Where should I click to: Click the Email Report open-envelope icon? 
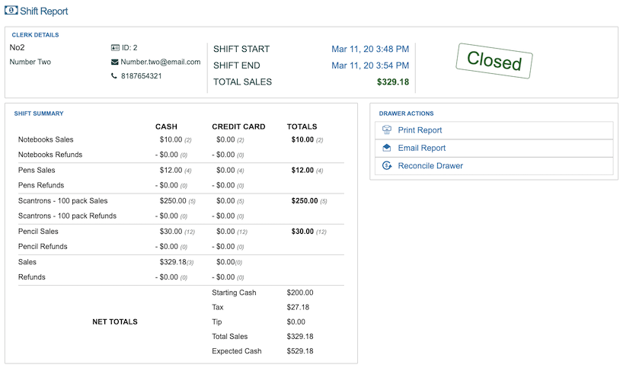(x=387, y=148)
